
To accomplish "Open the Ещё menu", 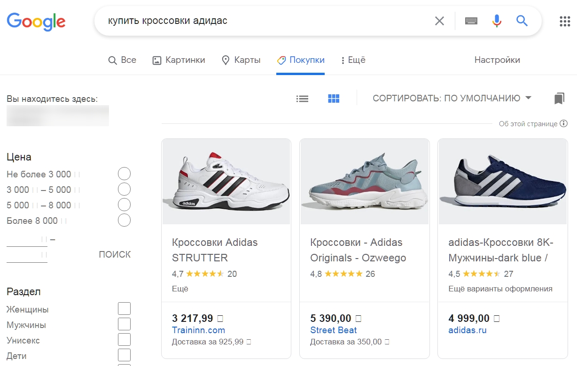I will pyautogui.click(x=353, y=60).
